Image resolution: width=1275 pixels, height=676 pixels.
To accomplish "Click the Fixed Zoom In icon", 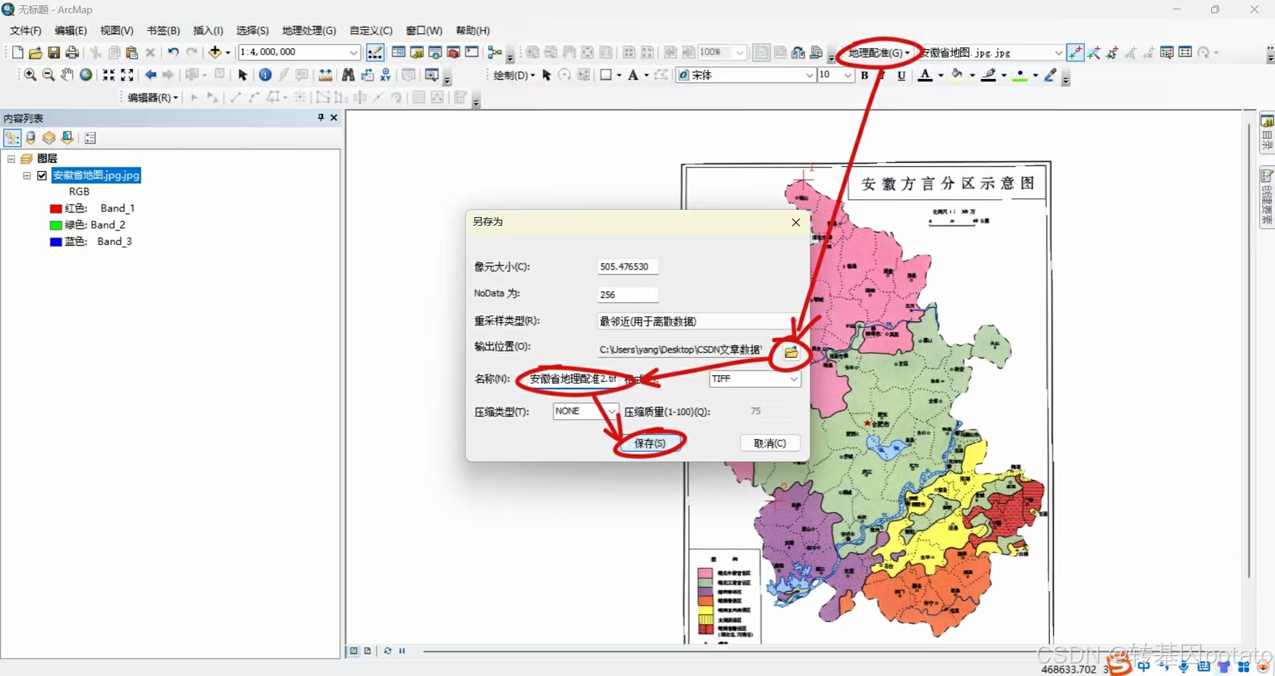I will click(109, 75).
